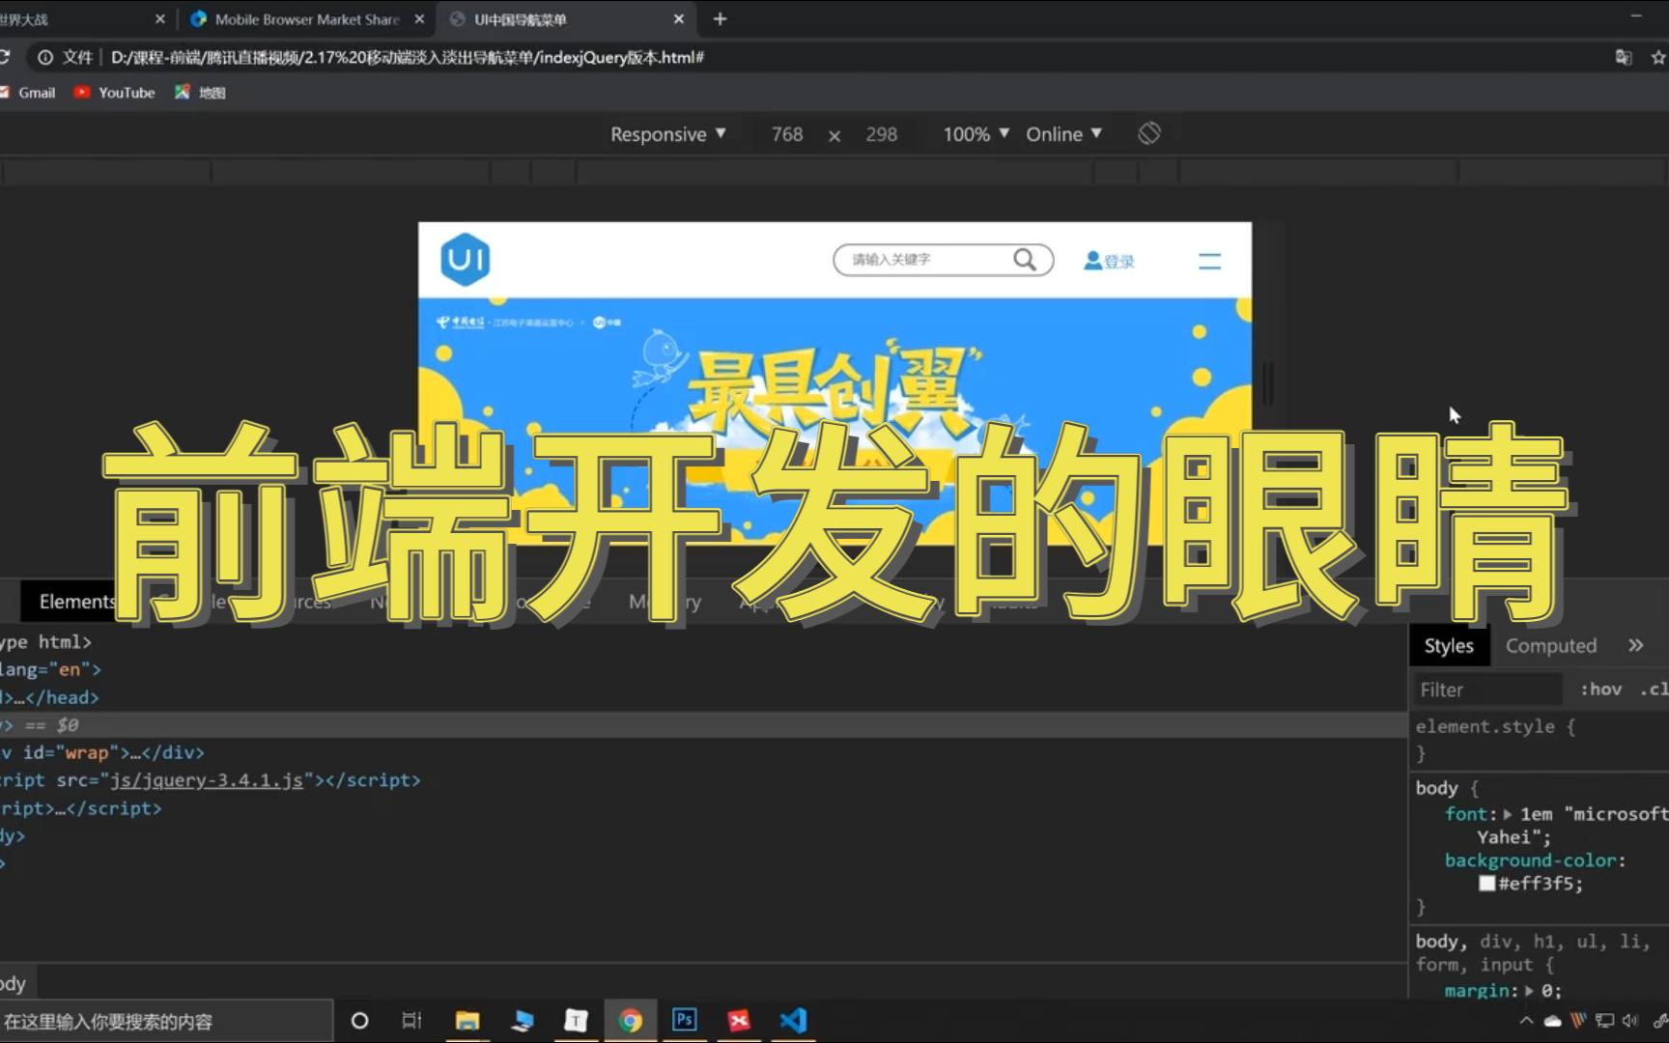The image size is (1669, 1043).
Task: Open the 地图 bookmark
Action: [x=200, y=93]
